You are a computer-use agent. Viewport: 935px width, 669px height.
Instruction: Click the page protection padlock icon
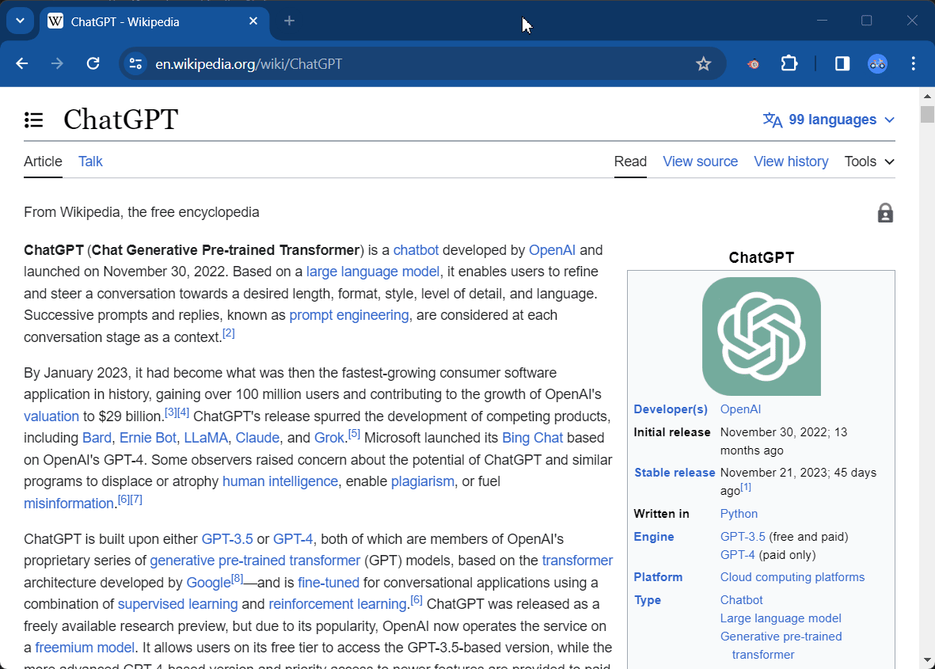coord(885,213)
